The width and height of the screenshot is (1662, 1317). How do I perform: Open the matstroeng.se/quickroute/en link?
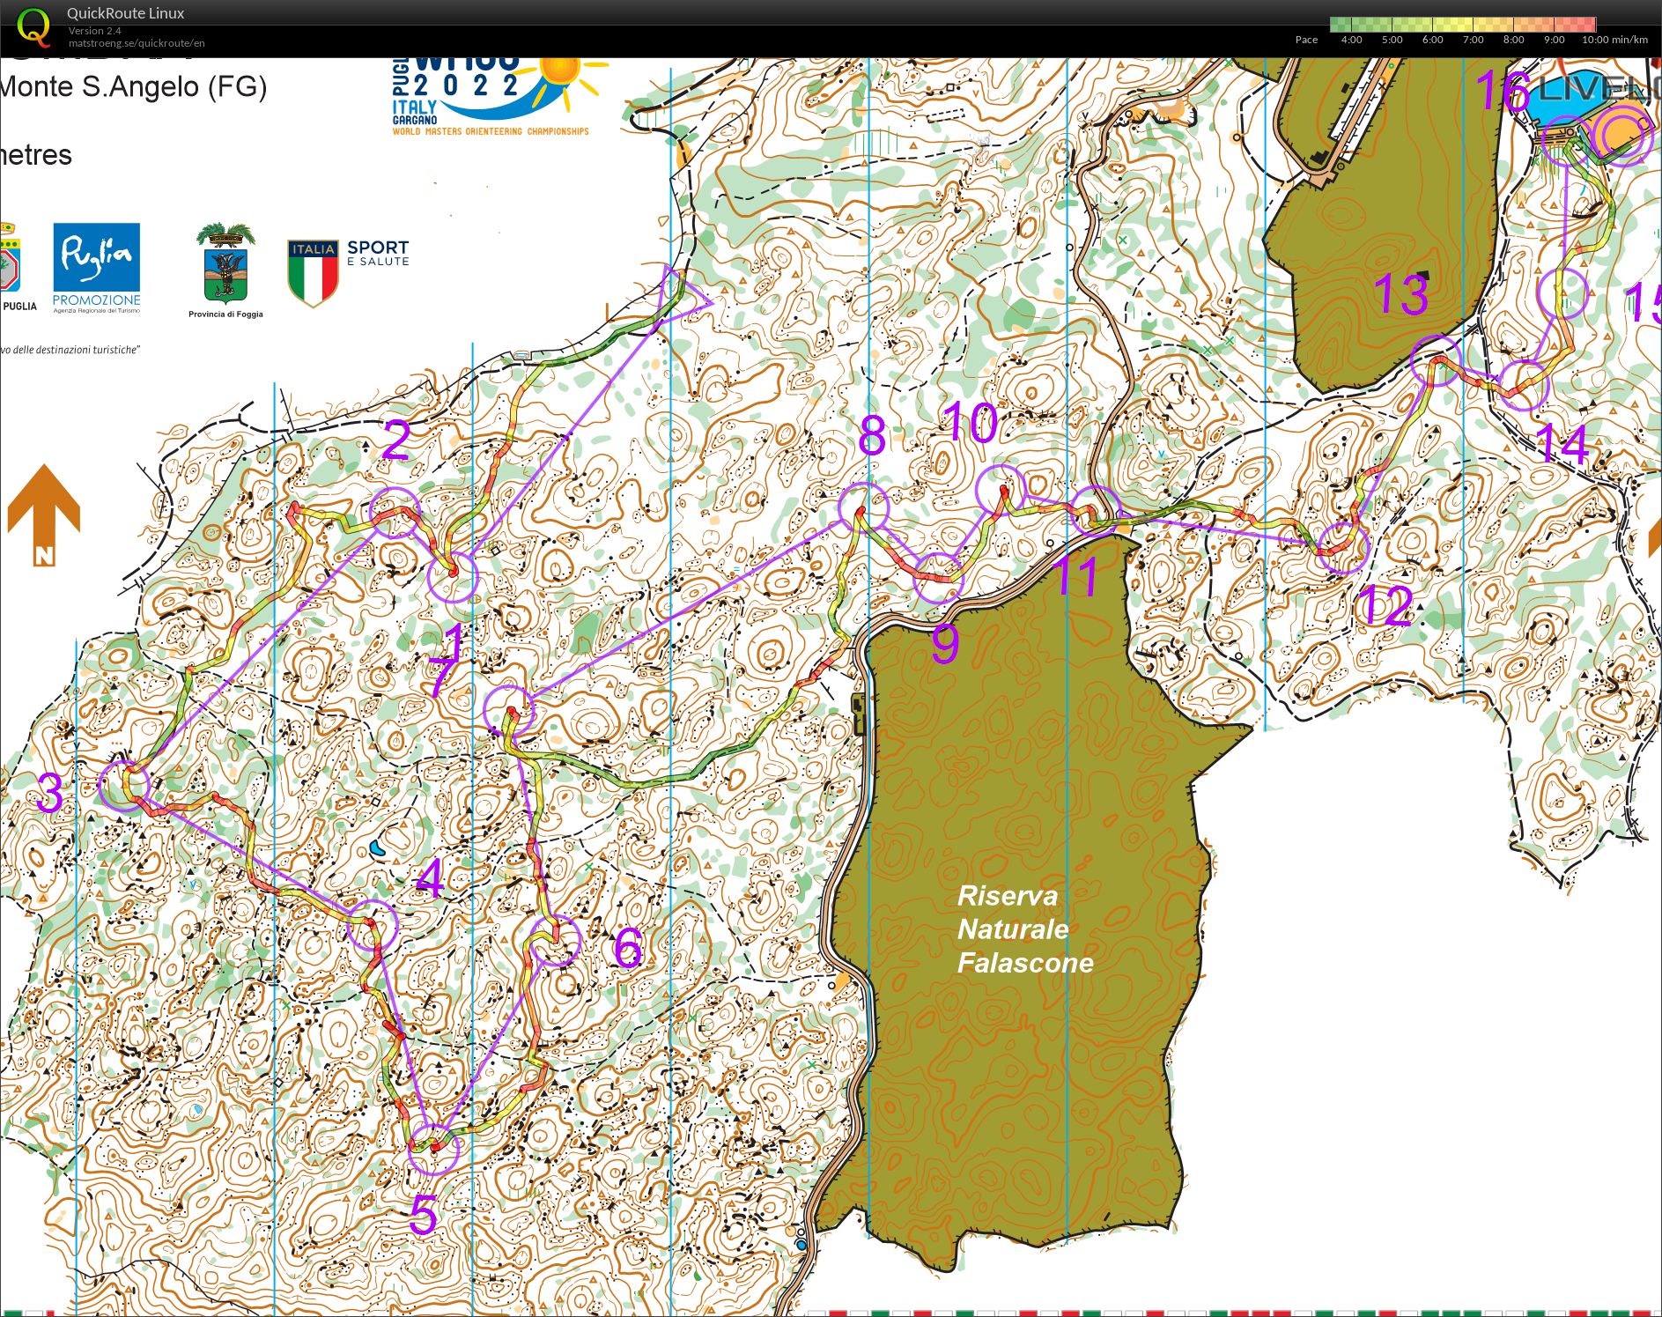(x=137, y=43)
